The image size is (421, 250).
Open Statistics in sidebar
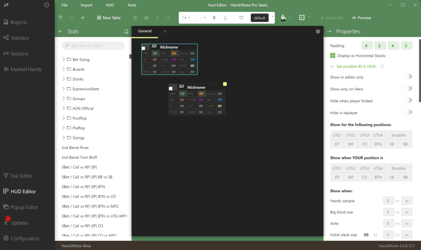16,38
